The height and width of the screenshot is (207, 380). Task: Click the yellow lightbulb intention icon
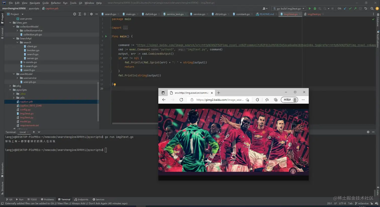(x=115, y=85)
